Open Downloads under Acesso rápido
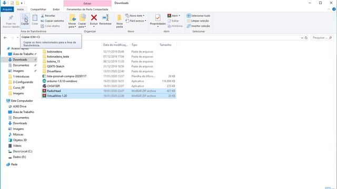 (20, 59)
